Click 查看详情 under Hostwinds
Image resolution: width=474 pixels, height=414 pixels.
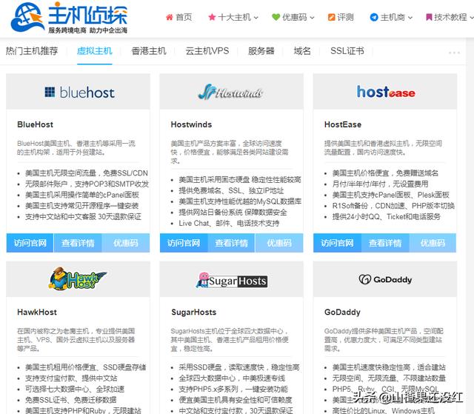[x=231, y=243]
